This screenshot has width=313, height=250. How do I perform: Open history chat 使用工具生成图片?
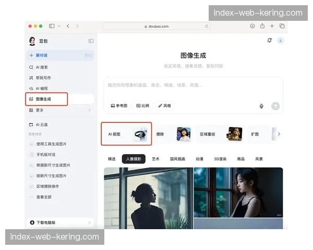tap(51, 144)
